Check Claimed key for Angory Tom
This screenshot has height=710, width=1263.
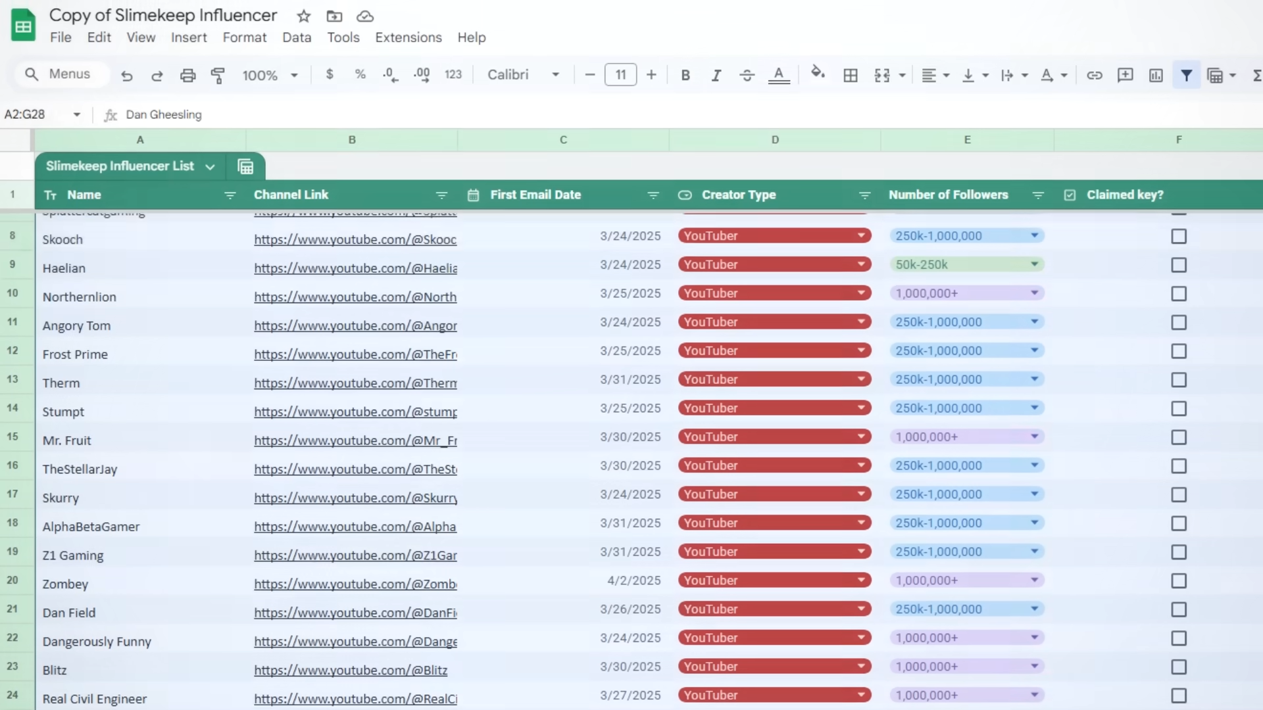1179,322
